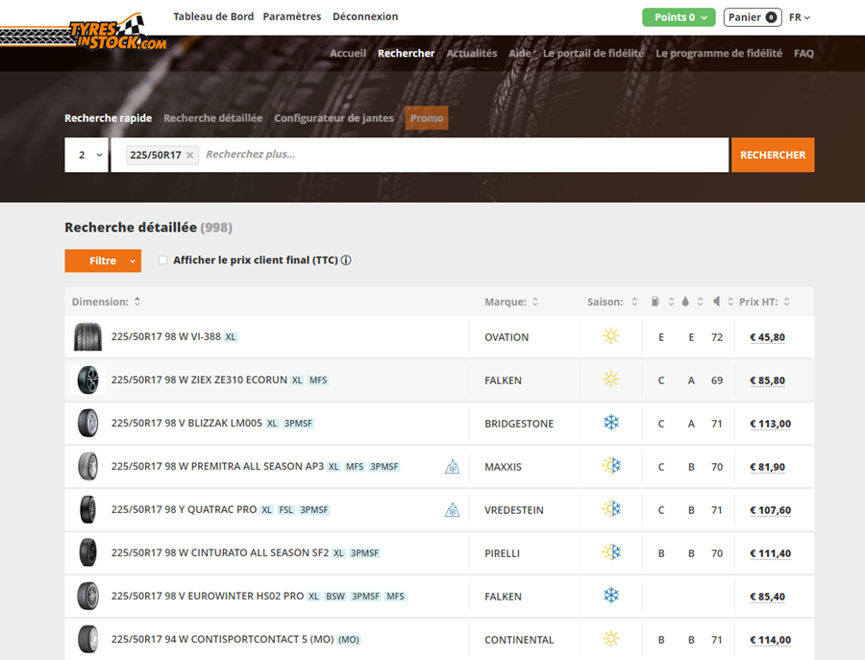Image resolution: width=865 pixels, height=660 pixels.
Task: Open the EUROWINTER HS02 PRO thumbnail
Action: [x=87, y=596]
